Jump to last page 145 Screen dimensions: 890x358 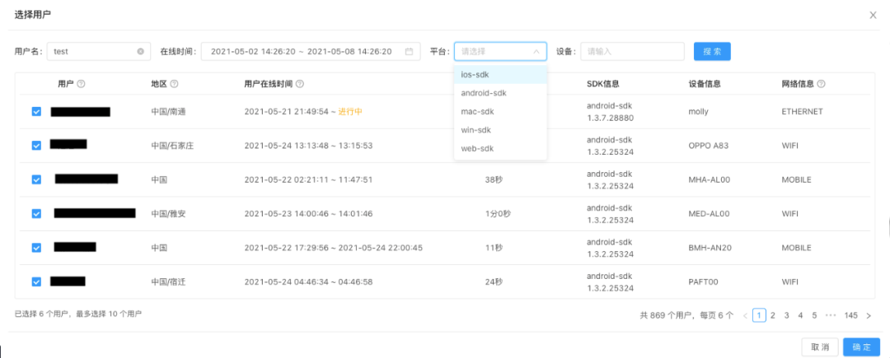(850, 315)
